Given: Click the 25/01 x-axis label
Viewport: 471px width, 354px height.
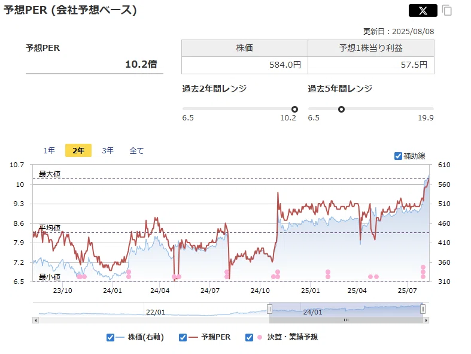Looking at the screenshot, I should (x=310, y=291).
